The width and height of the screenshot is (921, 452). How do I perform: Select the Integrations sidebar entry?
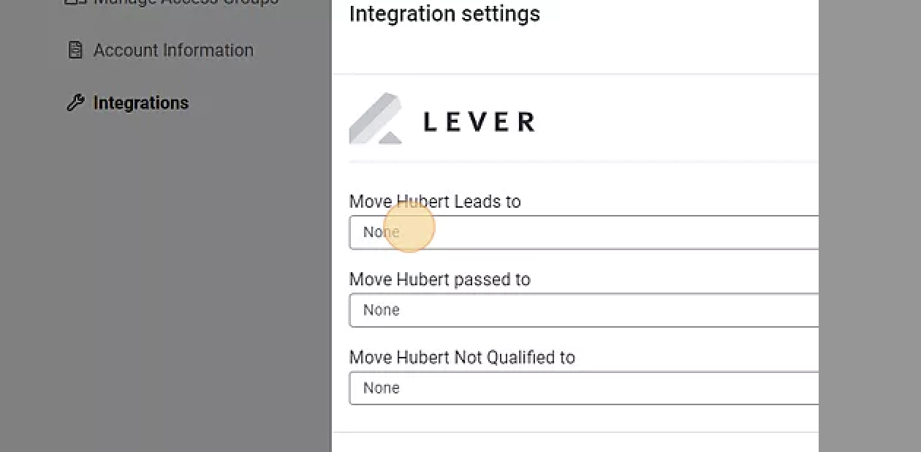[x=140, y=102]
